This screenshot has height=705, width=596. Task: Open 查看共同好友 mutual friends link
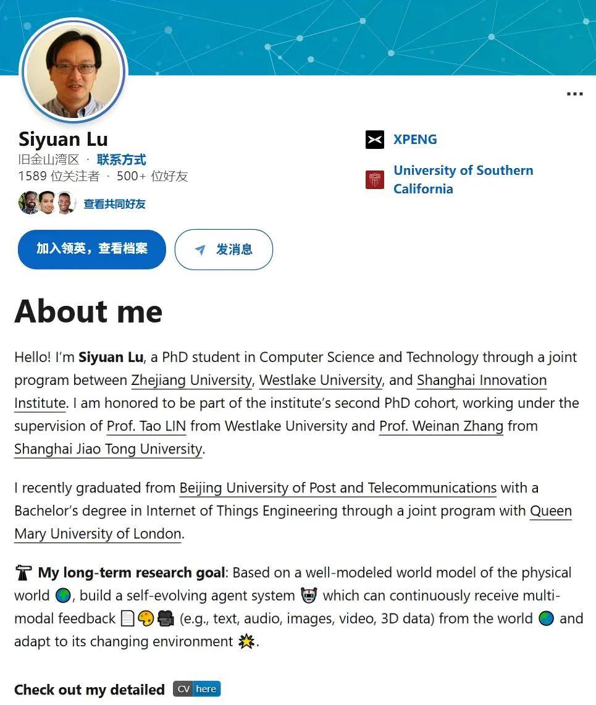(115, 204)
